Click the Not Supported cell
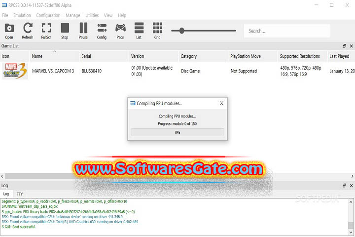Viewport: 355px width, 237px height. point(244,71)
